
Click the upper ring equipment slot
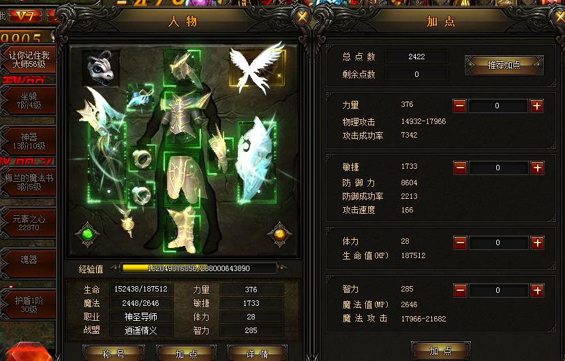142,158
